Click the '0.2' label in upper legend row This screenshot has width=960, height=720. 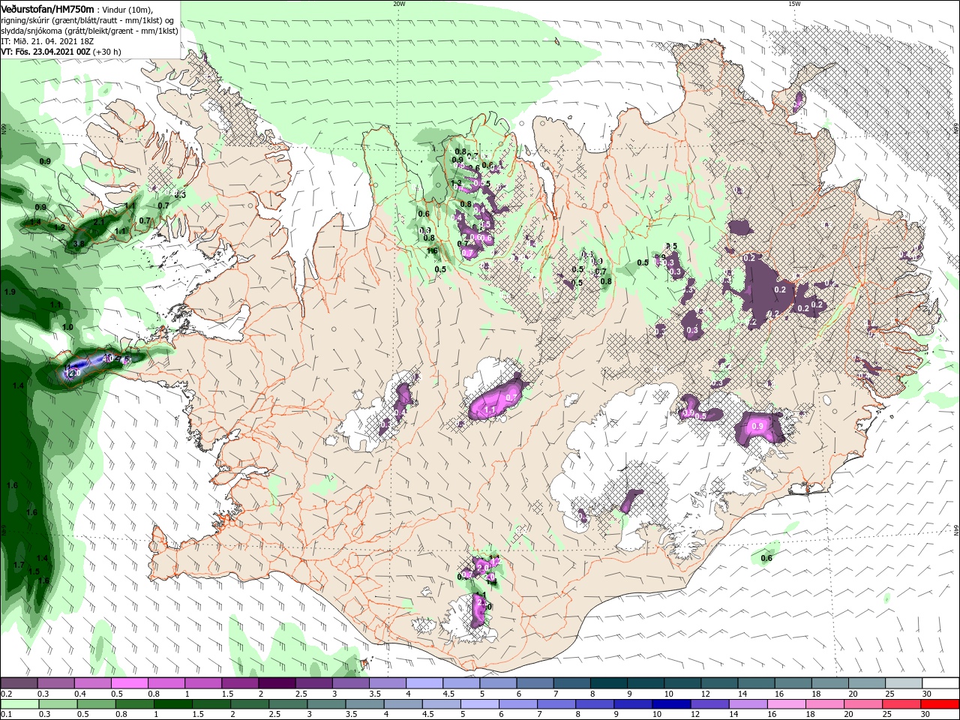7,694
